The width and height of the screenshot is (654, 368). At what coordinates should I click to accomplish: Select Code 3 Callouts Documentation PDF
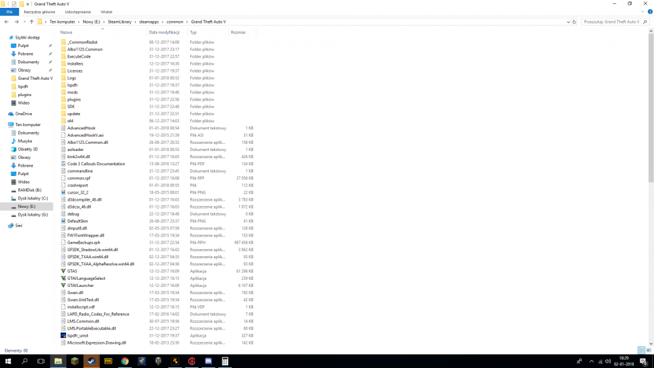96,164
